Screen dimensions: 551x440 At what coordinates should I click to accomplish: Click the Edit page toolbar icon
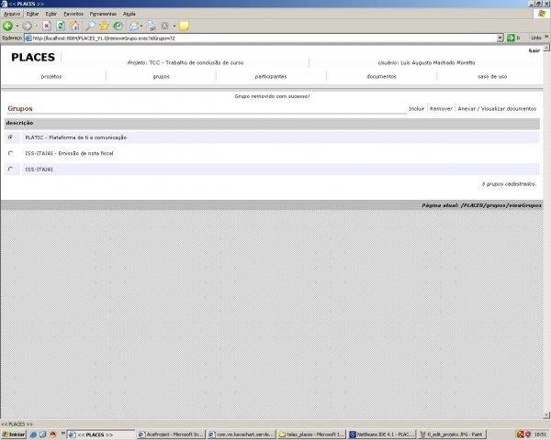pyautogui.click(x=164, y=26)
